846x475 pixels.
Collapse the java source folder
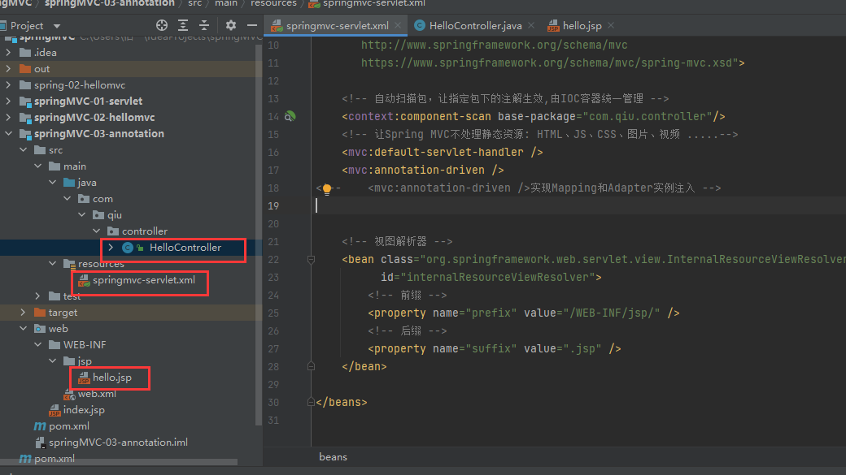[52, 182]
